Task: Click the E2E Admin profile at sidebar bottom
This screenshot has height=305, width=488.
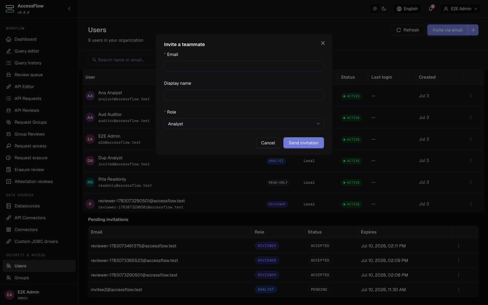Action: [39, 295]
